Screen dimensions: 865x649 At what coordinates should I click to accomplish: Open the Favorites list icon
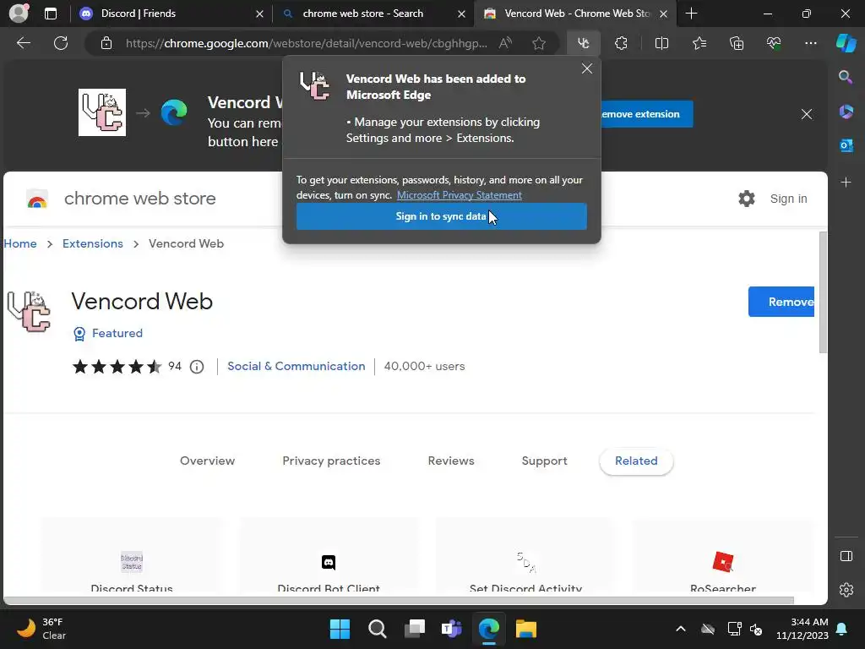[x=699, y=43]
